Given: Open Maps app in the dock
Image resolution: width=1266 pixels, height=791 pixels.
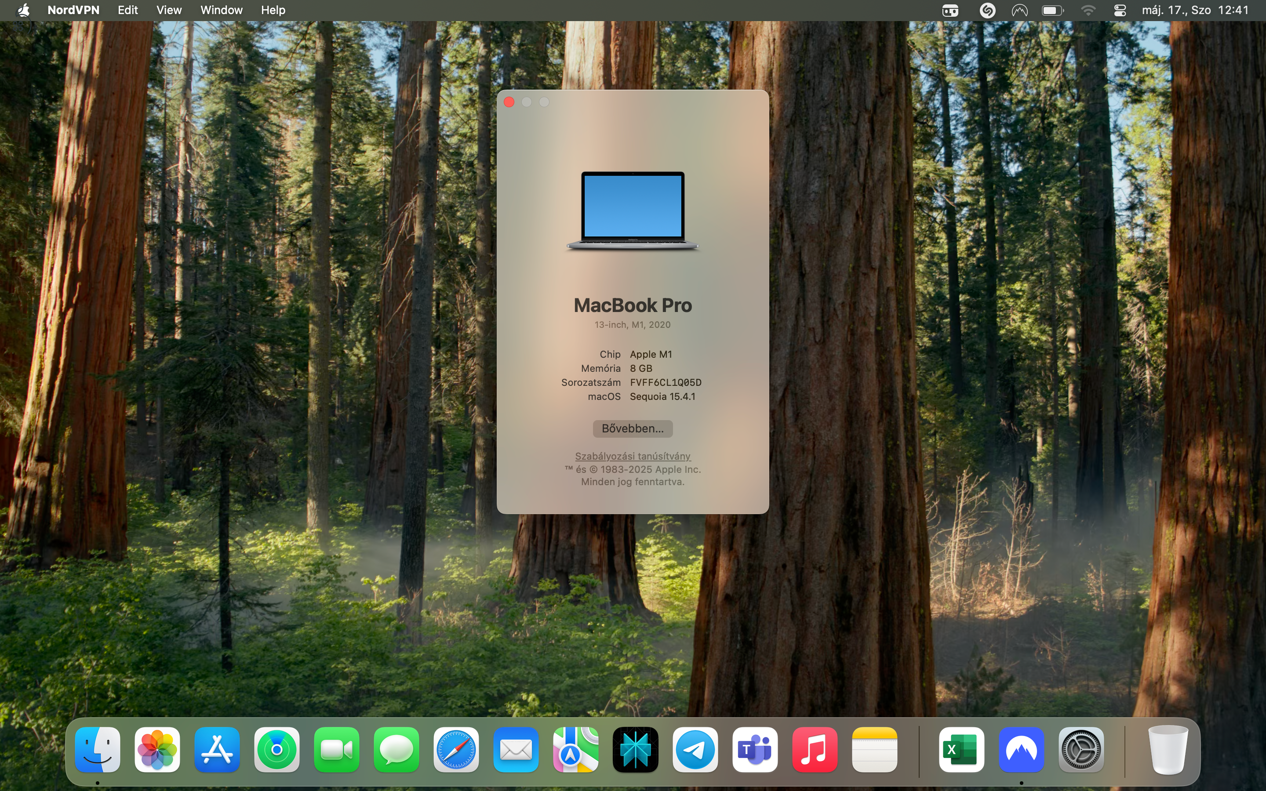Looking at the screenshot, I should tap(575, 749).
